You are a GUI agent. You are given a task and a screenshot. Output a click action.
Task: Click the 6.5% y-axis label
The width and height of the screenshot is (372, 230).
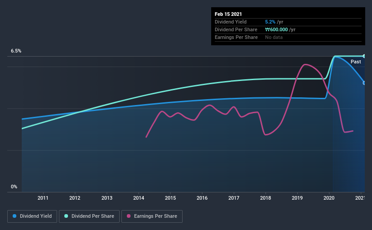coord(16,51)
